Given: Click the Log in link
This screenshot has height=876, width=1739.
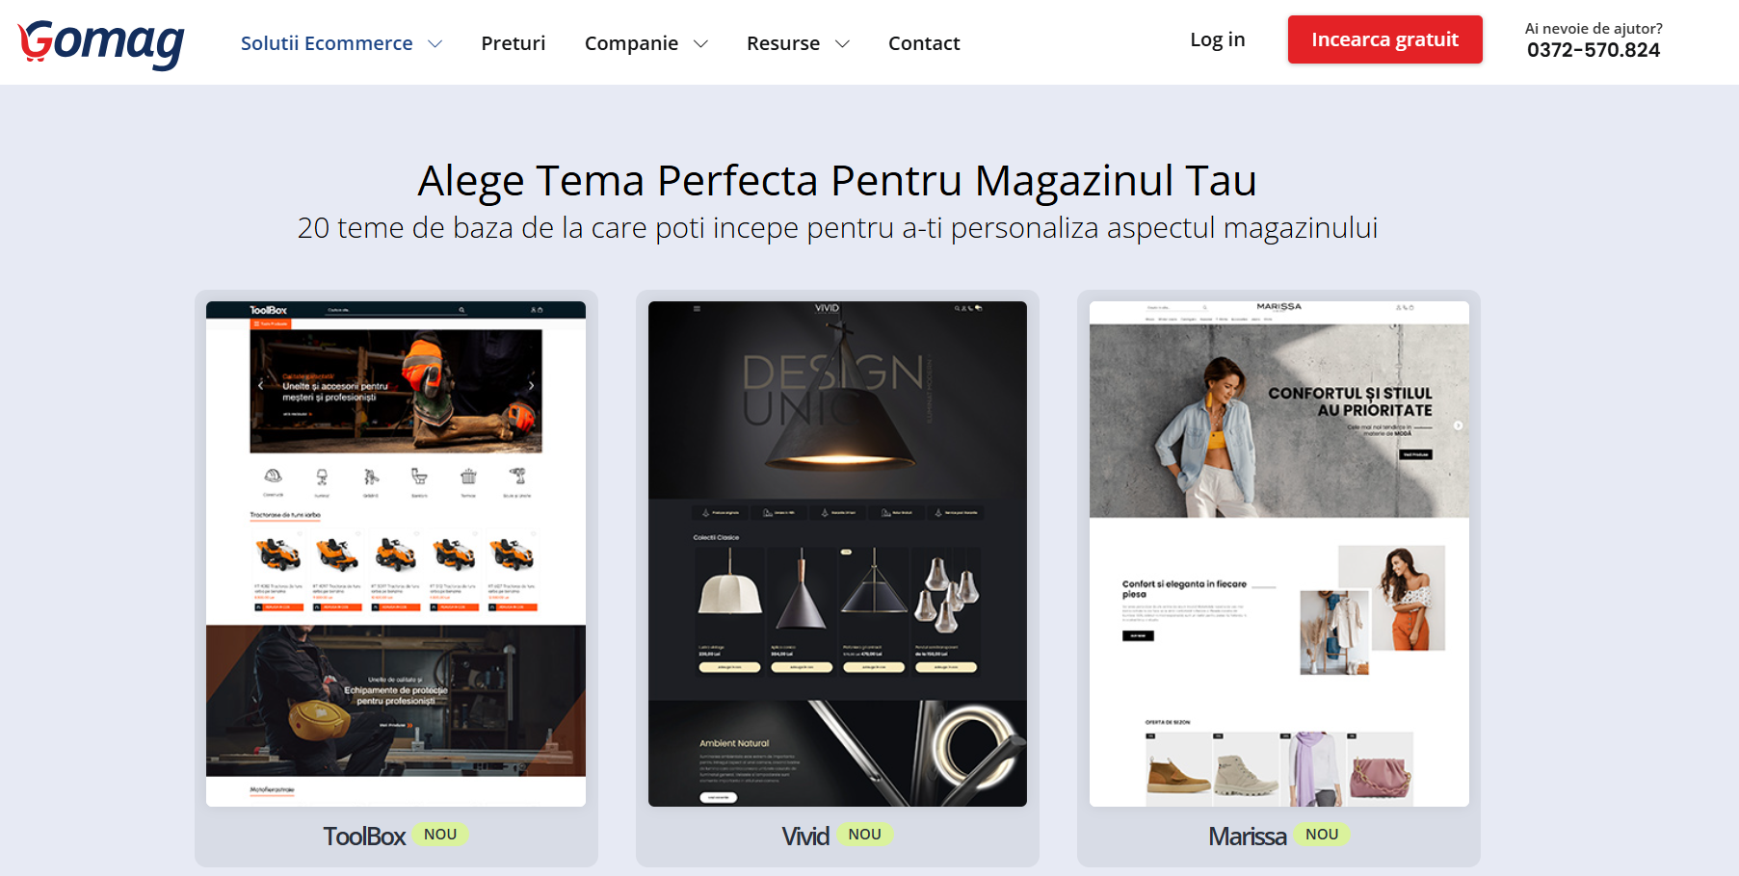Looking at the screenshot, I should [1217, 39].
